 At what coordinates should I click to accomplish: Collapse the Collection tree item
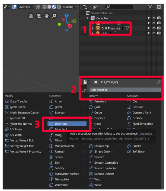(88, 18)
